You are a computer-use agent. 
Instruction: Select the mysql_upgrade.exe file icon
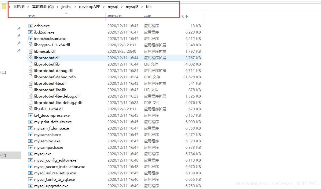31,186
